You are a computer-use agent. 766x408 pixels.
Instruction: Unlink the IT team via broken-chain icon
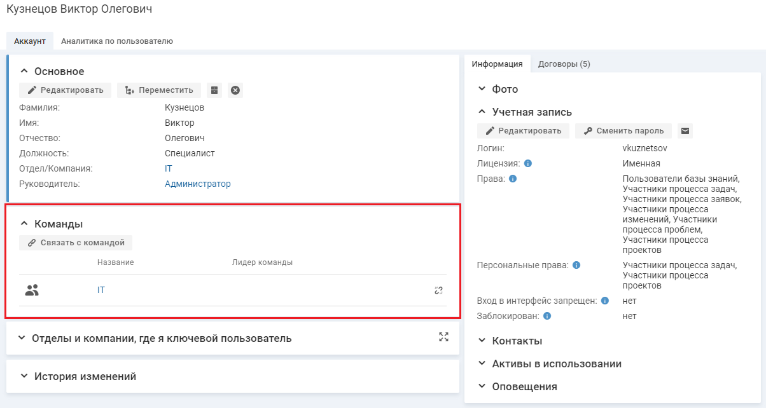438,290
